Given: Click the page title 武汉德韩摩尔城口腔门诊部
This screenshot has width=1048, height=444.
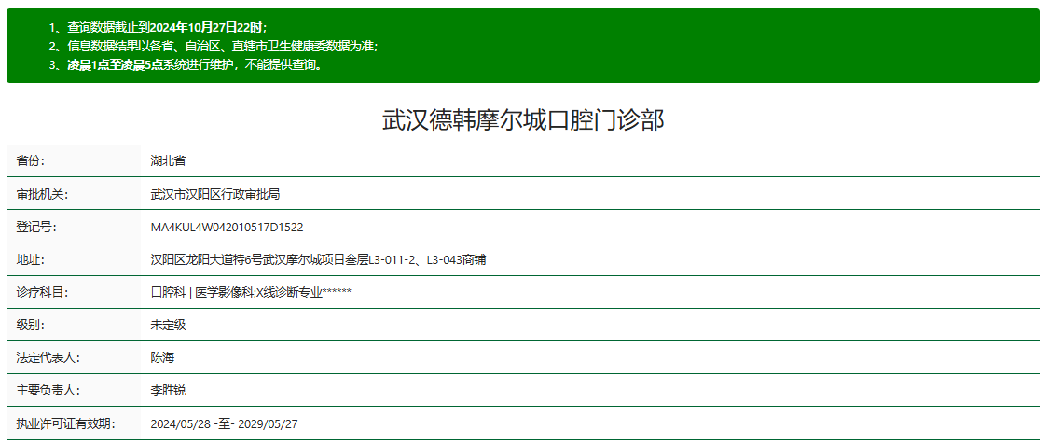Looking at the screenshot, I should tap(523, 119).
